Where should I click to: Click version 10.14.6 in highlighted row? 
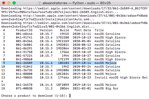point(46,63)
